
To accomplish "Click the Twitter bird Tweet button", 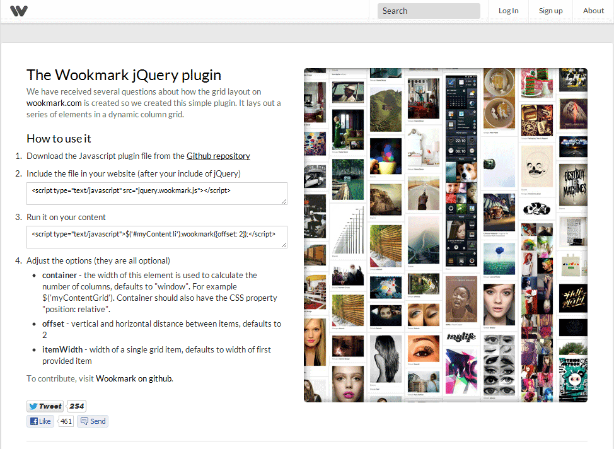I will (x=45, y=406).
